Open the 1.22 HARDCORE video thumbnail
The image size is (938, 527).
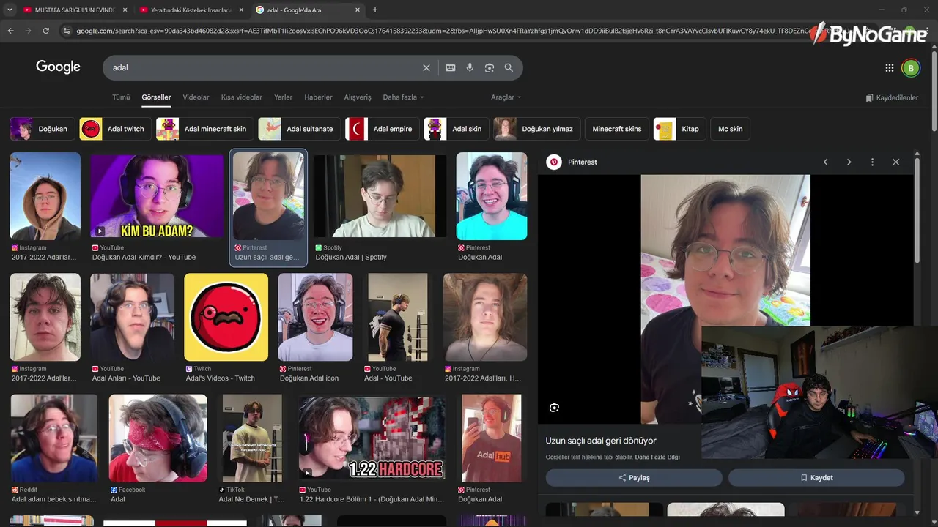coord(372,438)
